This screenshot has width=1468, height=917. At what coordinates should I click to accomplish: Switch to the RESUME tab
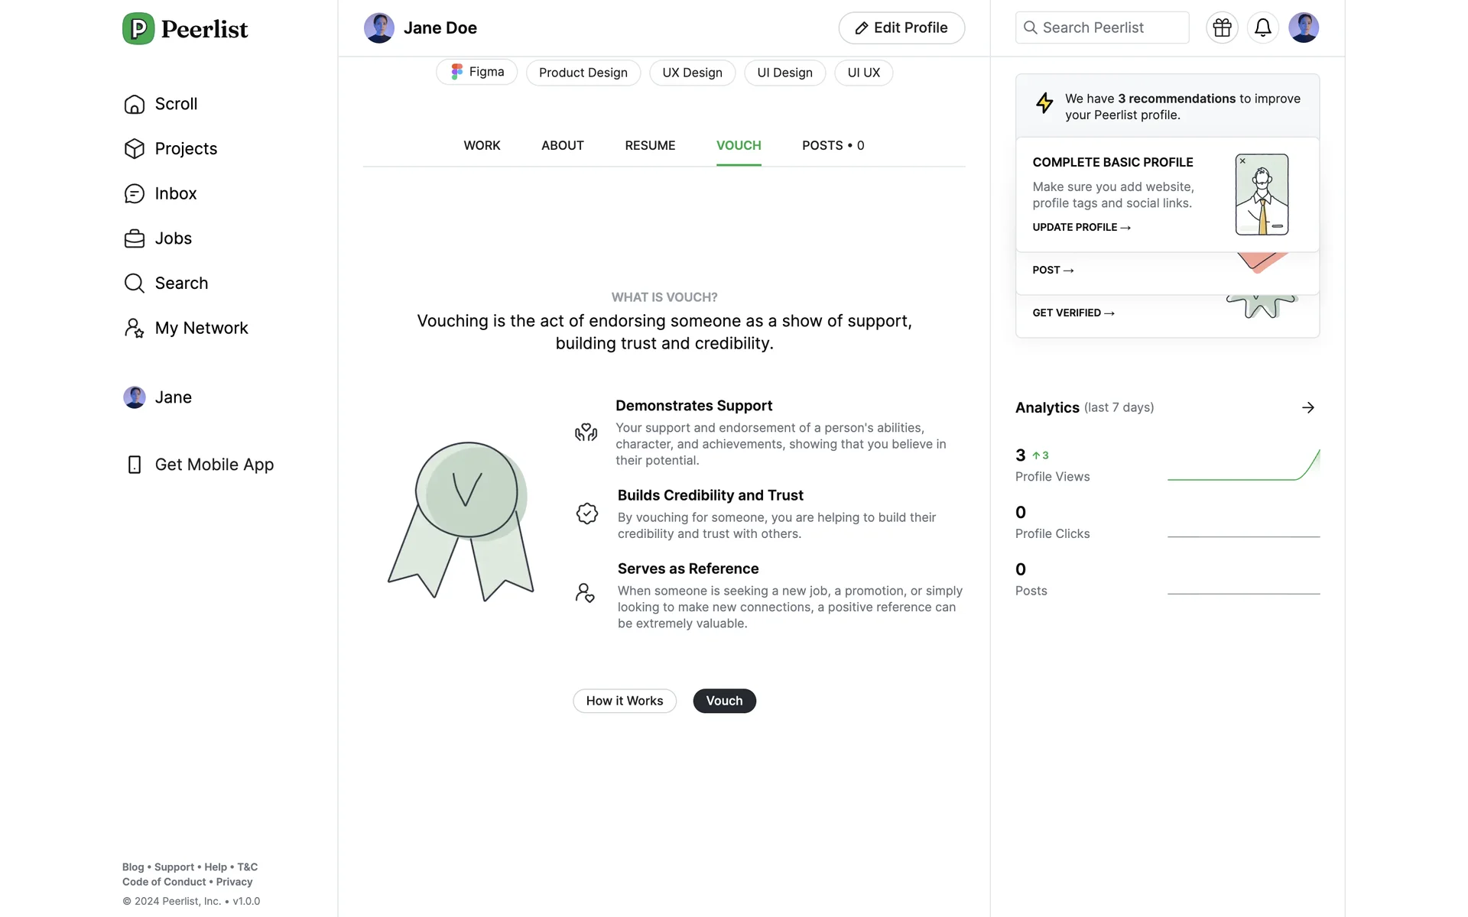pos(650,145)
